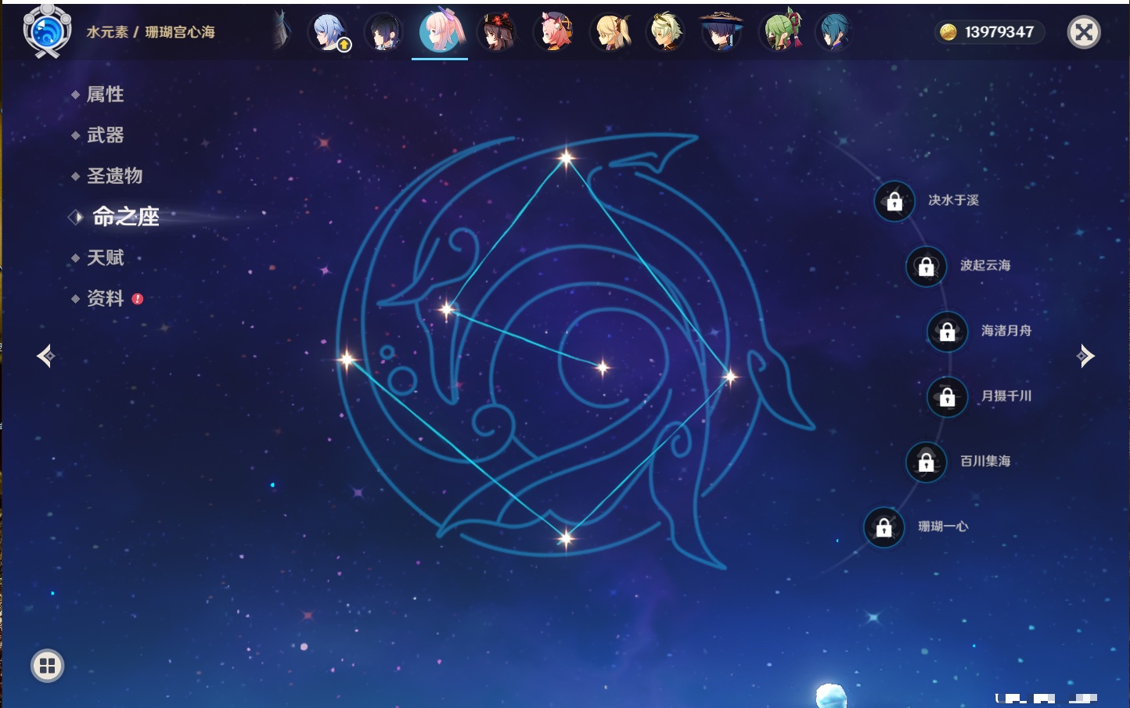This screenshot has height=708, width=1130.
Task: Select the teal-haired character portrait
Action: click(834, 32)
